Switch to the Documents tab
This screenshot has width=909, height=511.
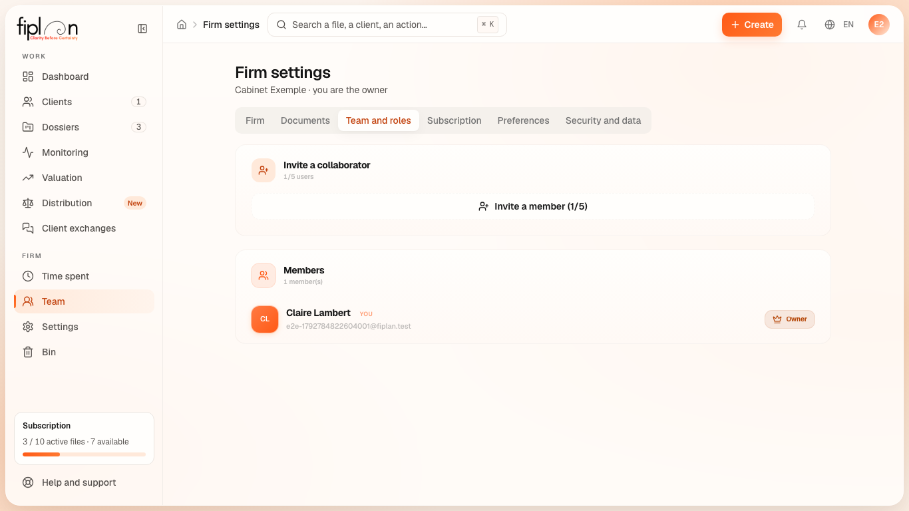[305, 120]
